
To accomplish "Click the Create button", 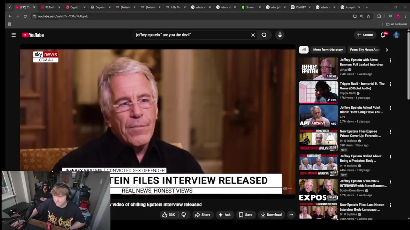I will tap(365, 35).
